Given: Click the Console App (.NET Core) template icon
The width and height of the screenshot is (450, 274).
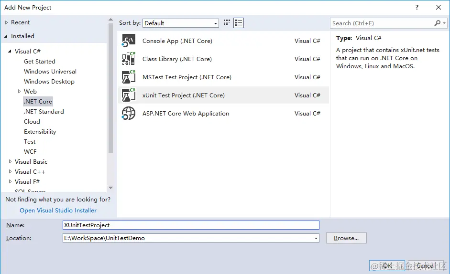Looking at the screenshot, I should click(x=128, y=41).
